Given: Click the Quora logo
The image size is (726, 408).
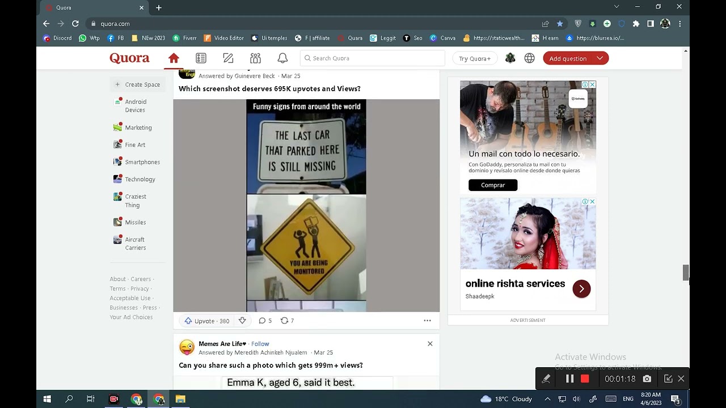Looking at the screenshot, I should pos(129,58).
